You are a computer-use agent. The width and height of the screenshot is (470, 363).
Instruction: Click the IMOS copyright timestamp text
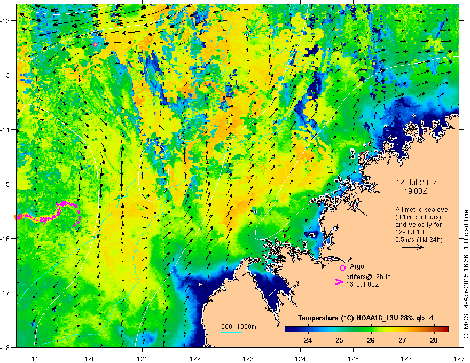click(466, 274)
